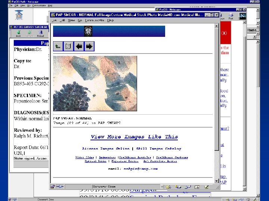
Task: Open Communicator menu in PalCIS Auth window
Action: coord(39,6)
